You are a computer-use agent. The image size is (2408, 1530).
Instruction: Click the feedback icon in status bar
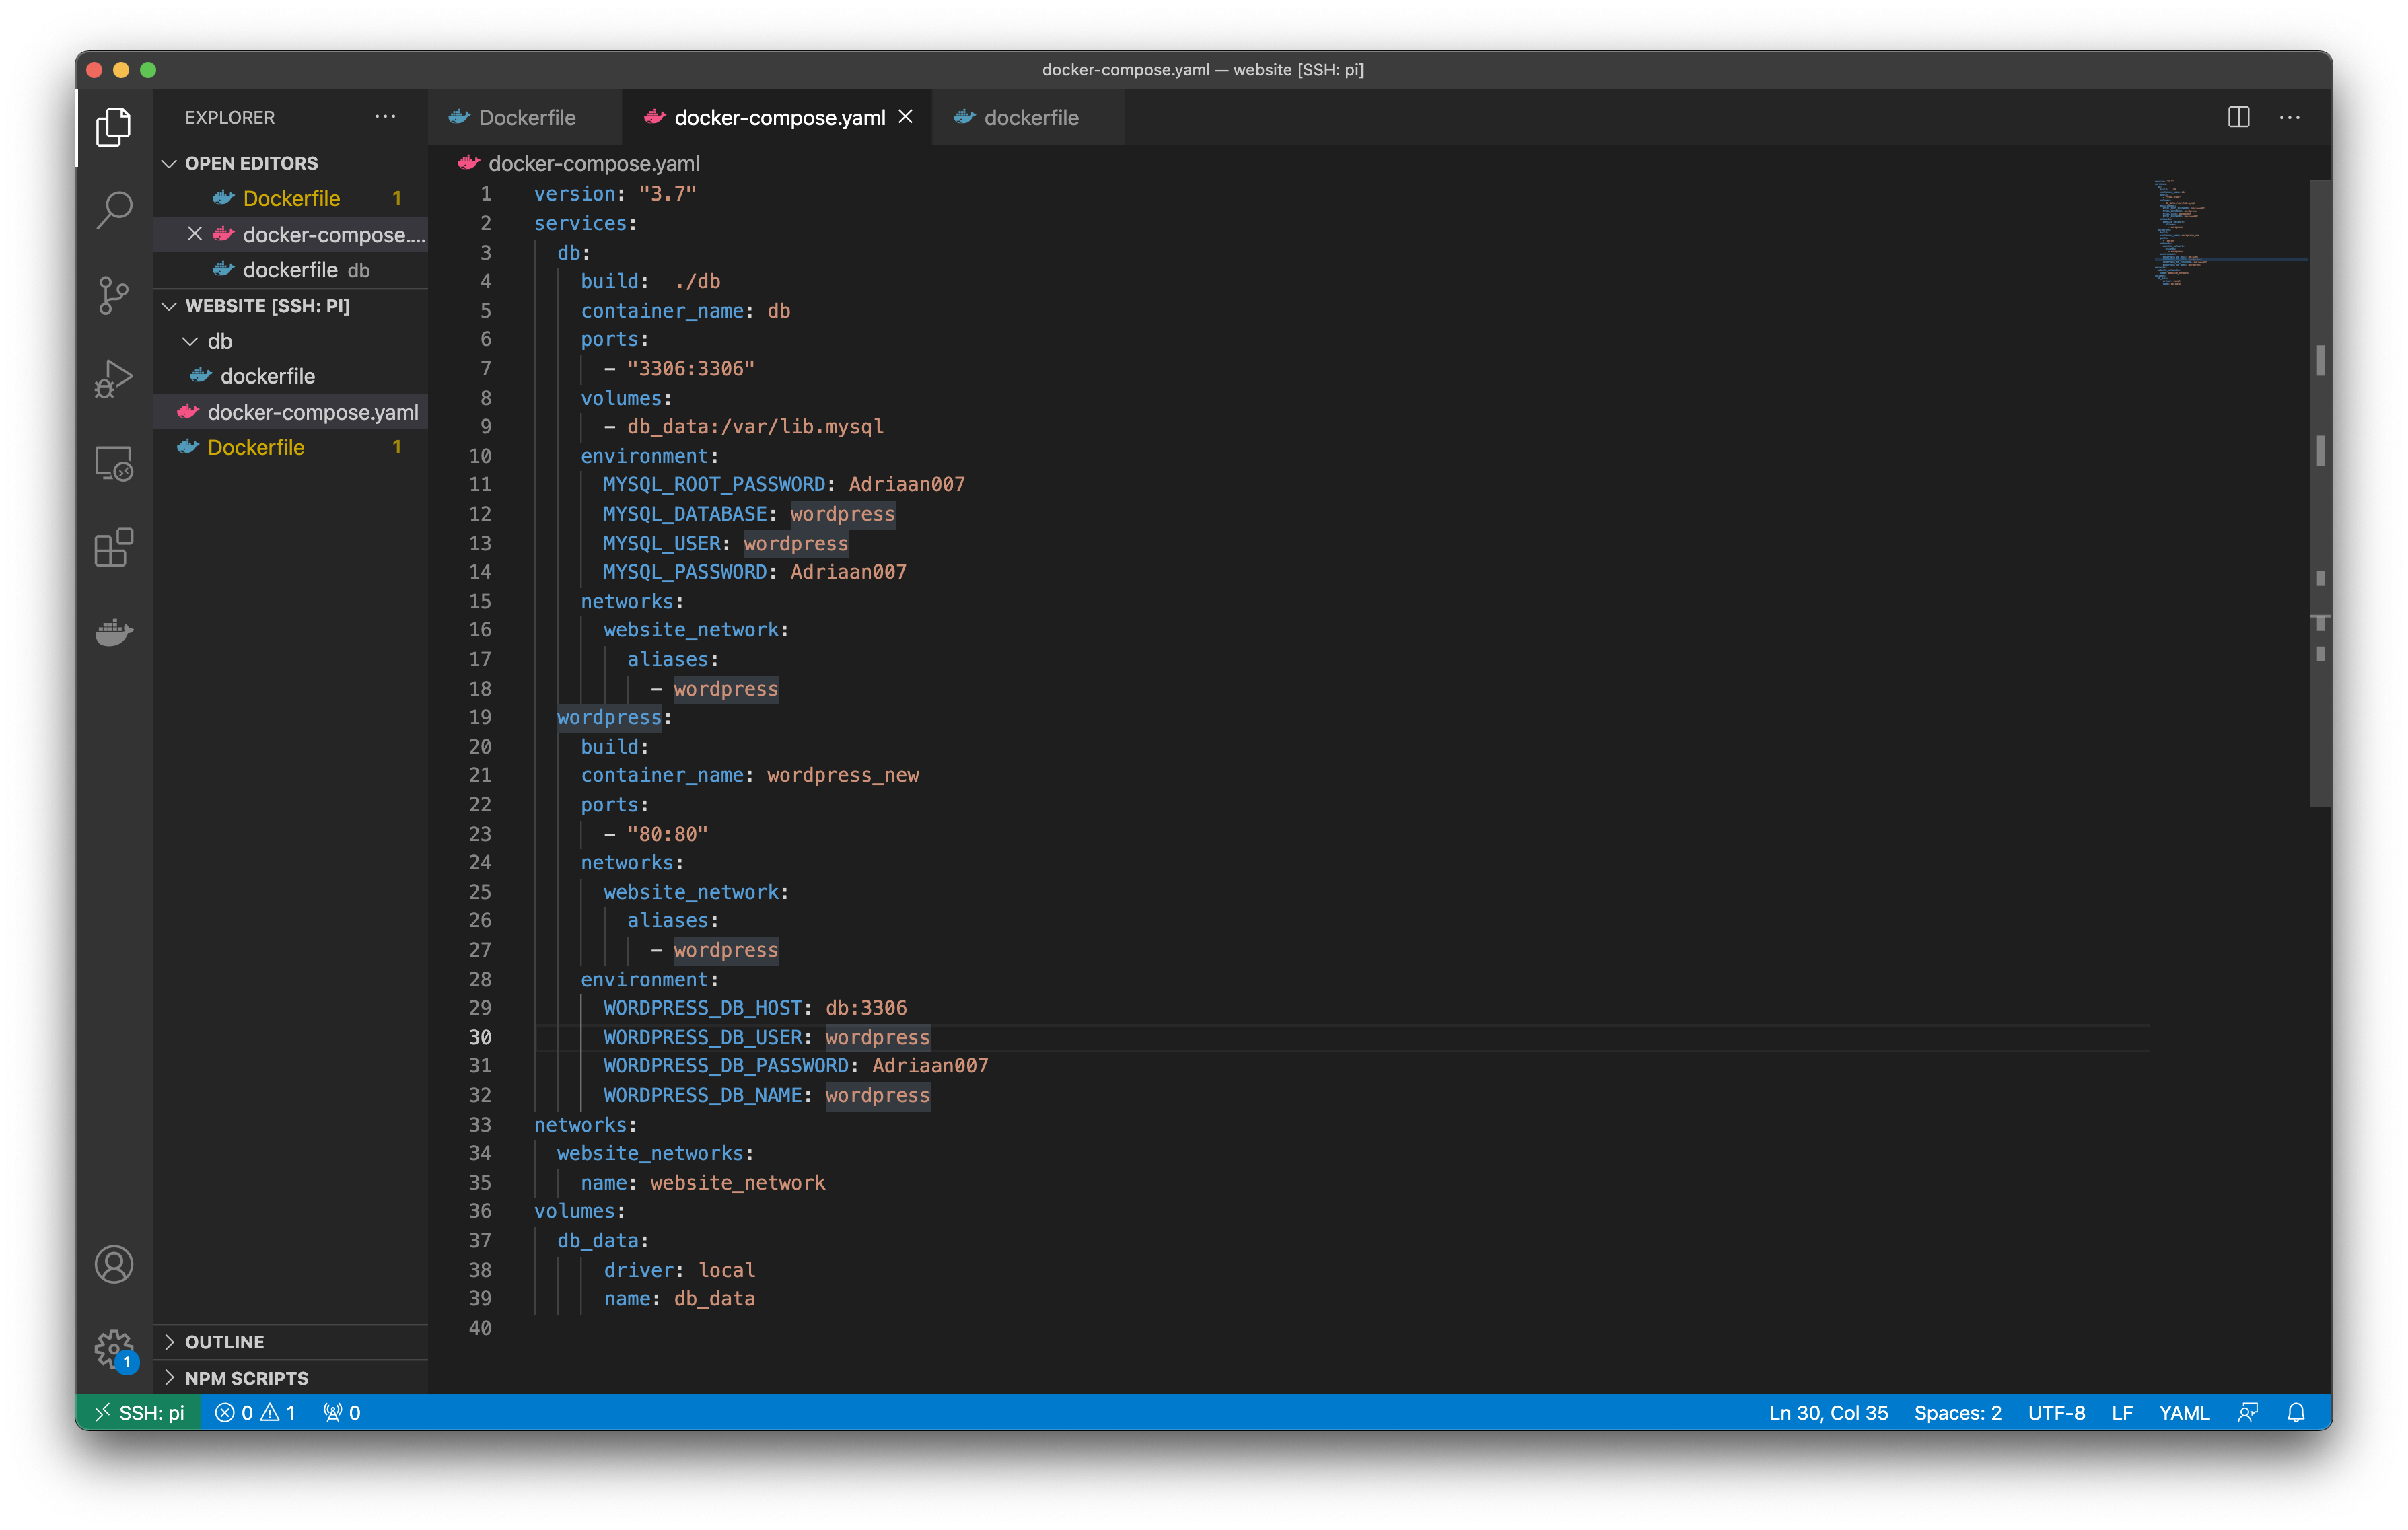[x=2247, y=1412]
